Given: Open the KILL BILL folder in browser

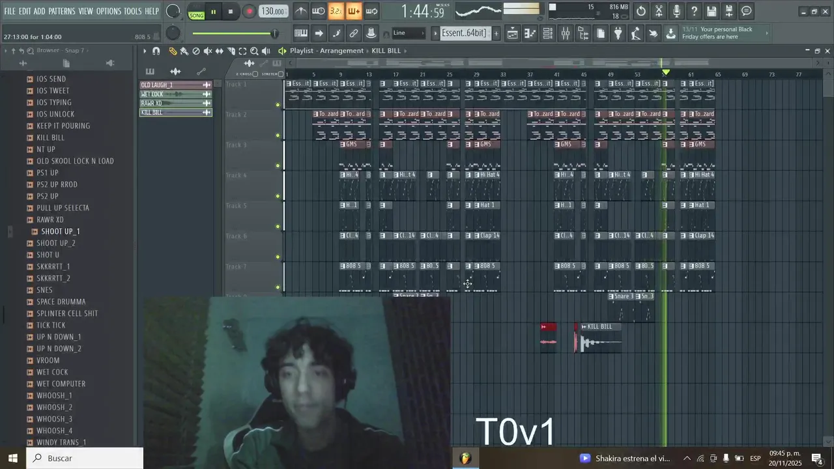Looking at the screenshot, I should click(50, 137).
